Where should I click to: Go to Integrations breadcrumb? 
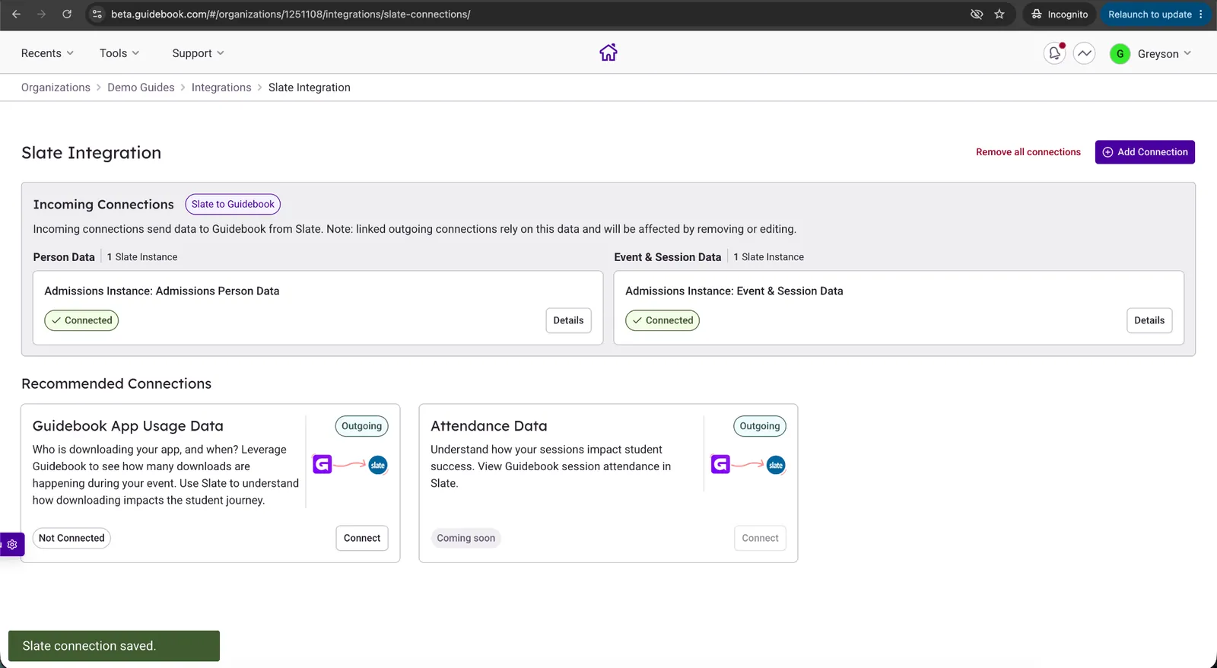coord(221,87)
